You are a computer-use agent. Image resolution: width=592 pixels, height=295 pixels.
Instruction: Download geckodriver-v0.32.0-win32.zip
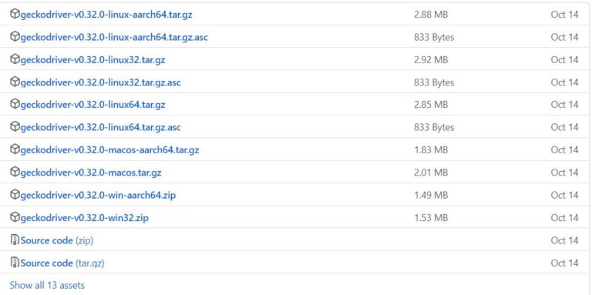[x=85, y=218]
